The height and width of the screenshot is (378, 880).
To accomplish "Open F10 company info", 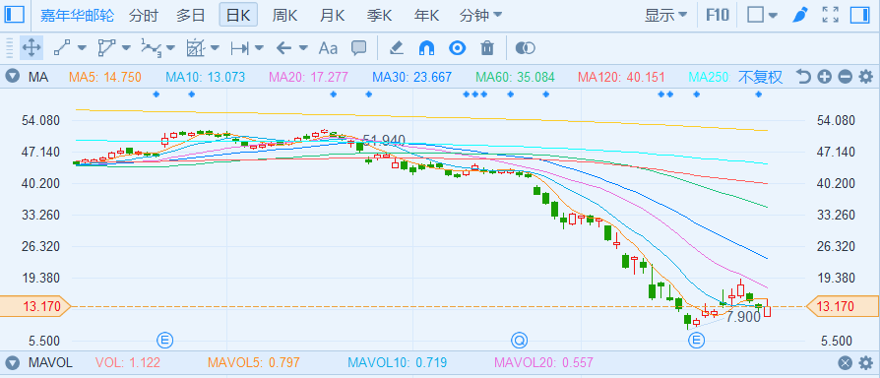I will click(718, 15).
